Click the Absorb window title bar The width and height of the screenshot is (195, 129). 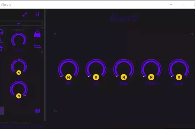tap(84, 4)
